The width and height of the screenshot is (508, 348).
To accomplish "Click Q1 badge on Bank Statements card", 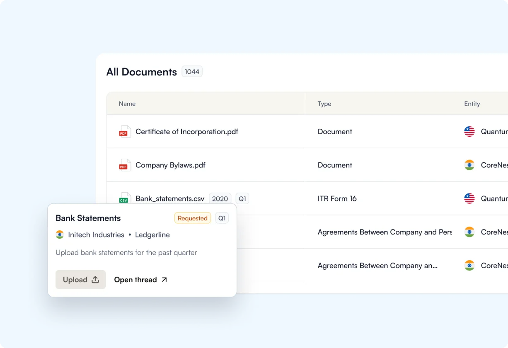I will 222,218.
